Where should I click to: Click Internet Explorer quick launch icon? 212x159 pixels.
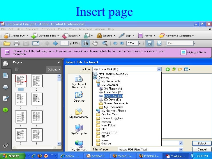point(33,156)
